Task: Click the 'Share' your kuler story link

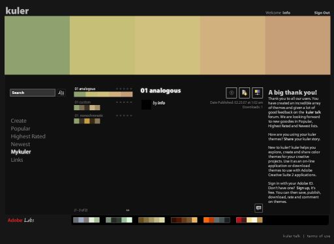Action: (x=288, y=139)
